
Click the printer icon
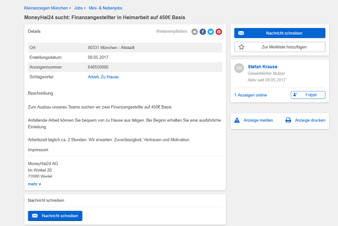(x=288, y=120)
